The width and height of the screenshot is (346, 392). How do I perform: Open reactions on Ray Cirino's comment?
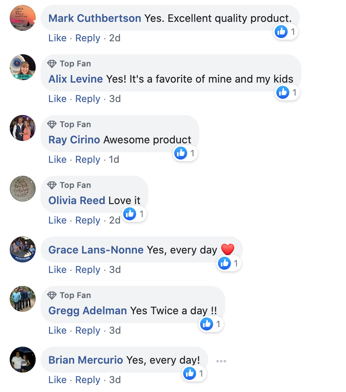coord(181,153)
